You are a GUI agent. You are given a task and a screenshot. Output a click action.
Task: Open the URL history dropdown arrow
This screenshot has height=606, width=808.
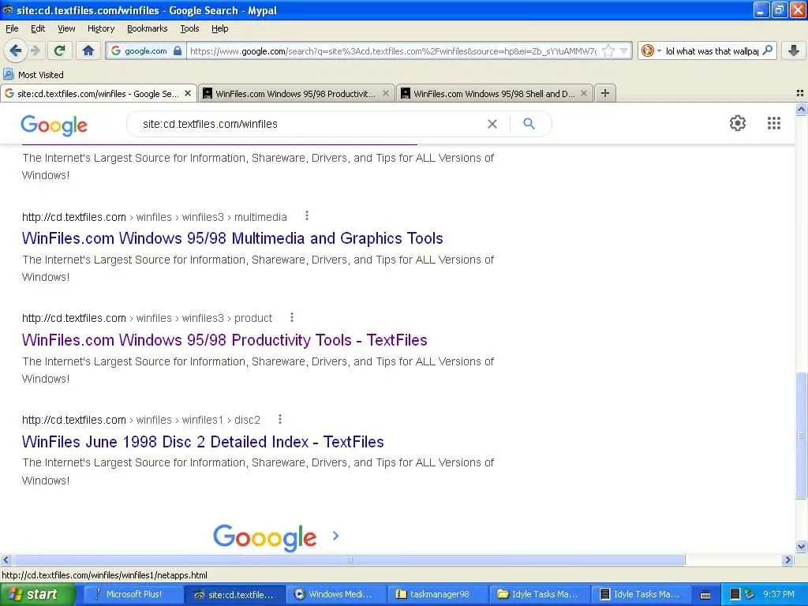tap(624, 50)
